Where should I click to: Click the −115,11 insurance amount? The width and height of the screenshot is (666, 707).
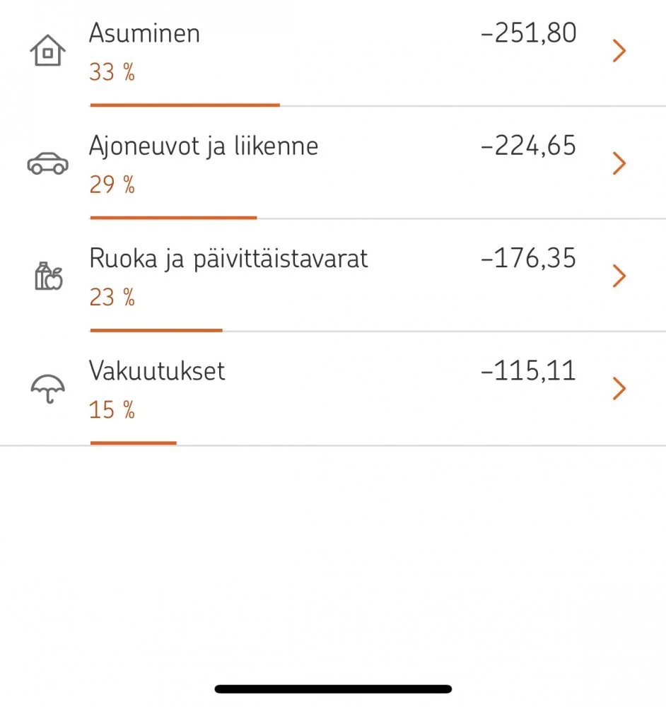point(528,371)
